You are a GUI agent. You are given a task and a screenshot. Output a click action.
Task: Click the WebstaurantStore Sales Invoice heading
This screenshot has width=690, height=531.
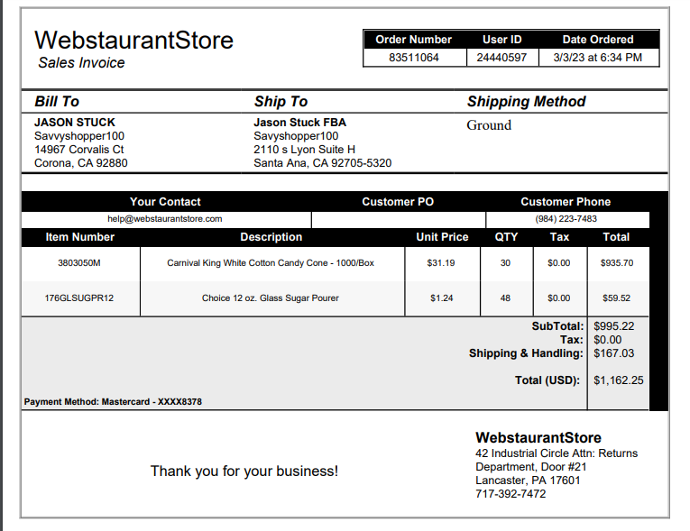pos(133,49)
